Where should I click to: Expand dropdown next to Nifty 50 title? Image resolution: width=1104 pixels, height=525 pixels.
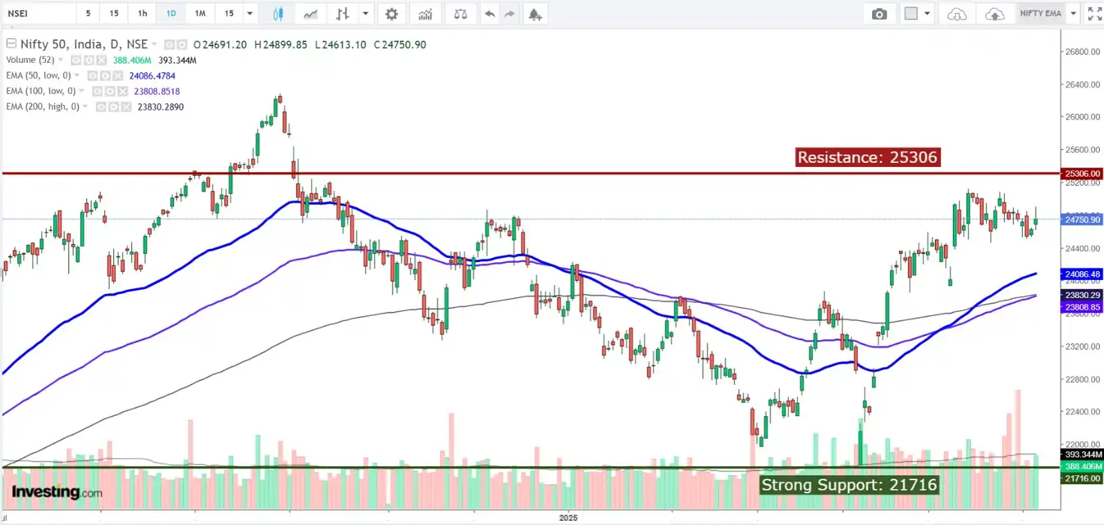click(154, 44)
